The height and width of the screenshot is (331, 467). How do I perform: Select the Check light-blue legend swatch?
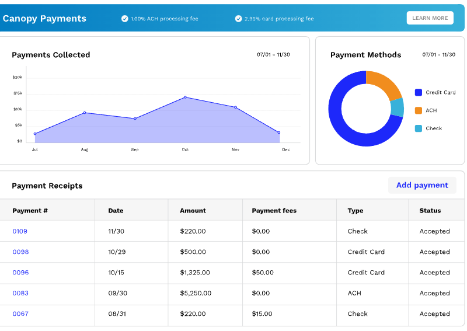(x=418, y=128)
